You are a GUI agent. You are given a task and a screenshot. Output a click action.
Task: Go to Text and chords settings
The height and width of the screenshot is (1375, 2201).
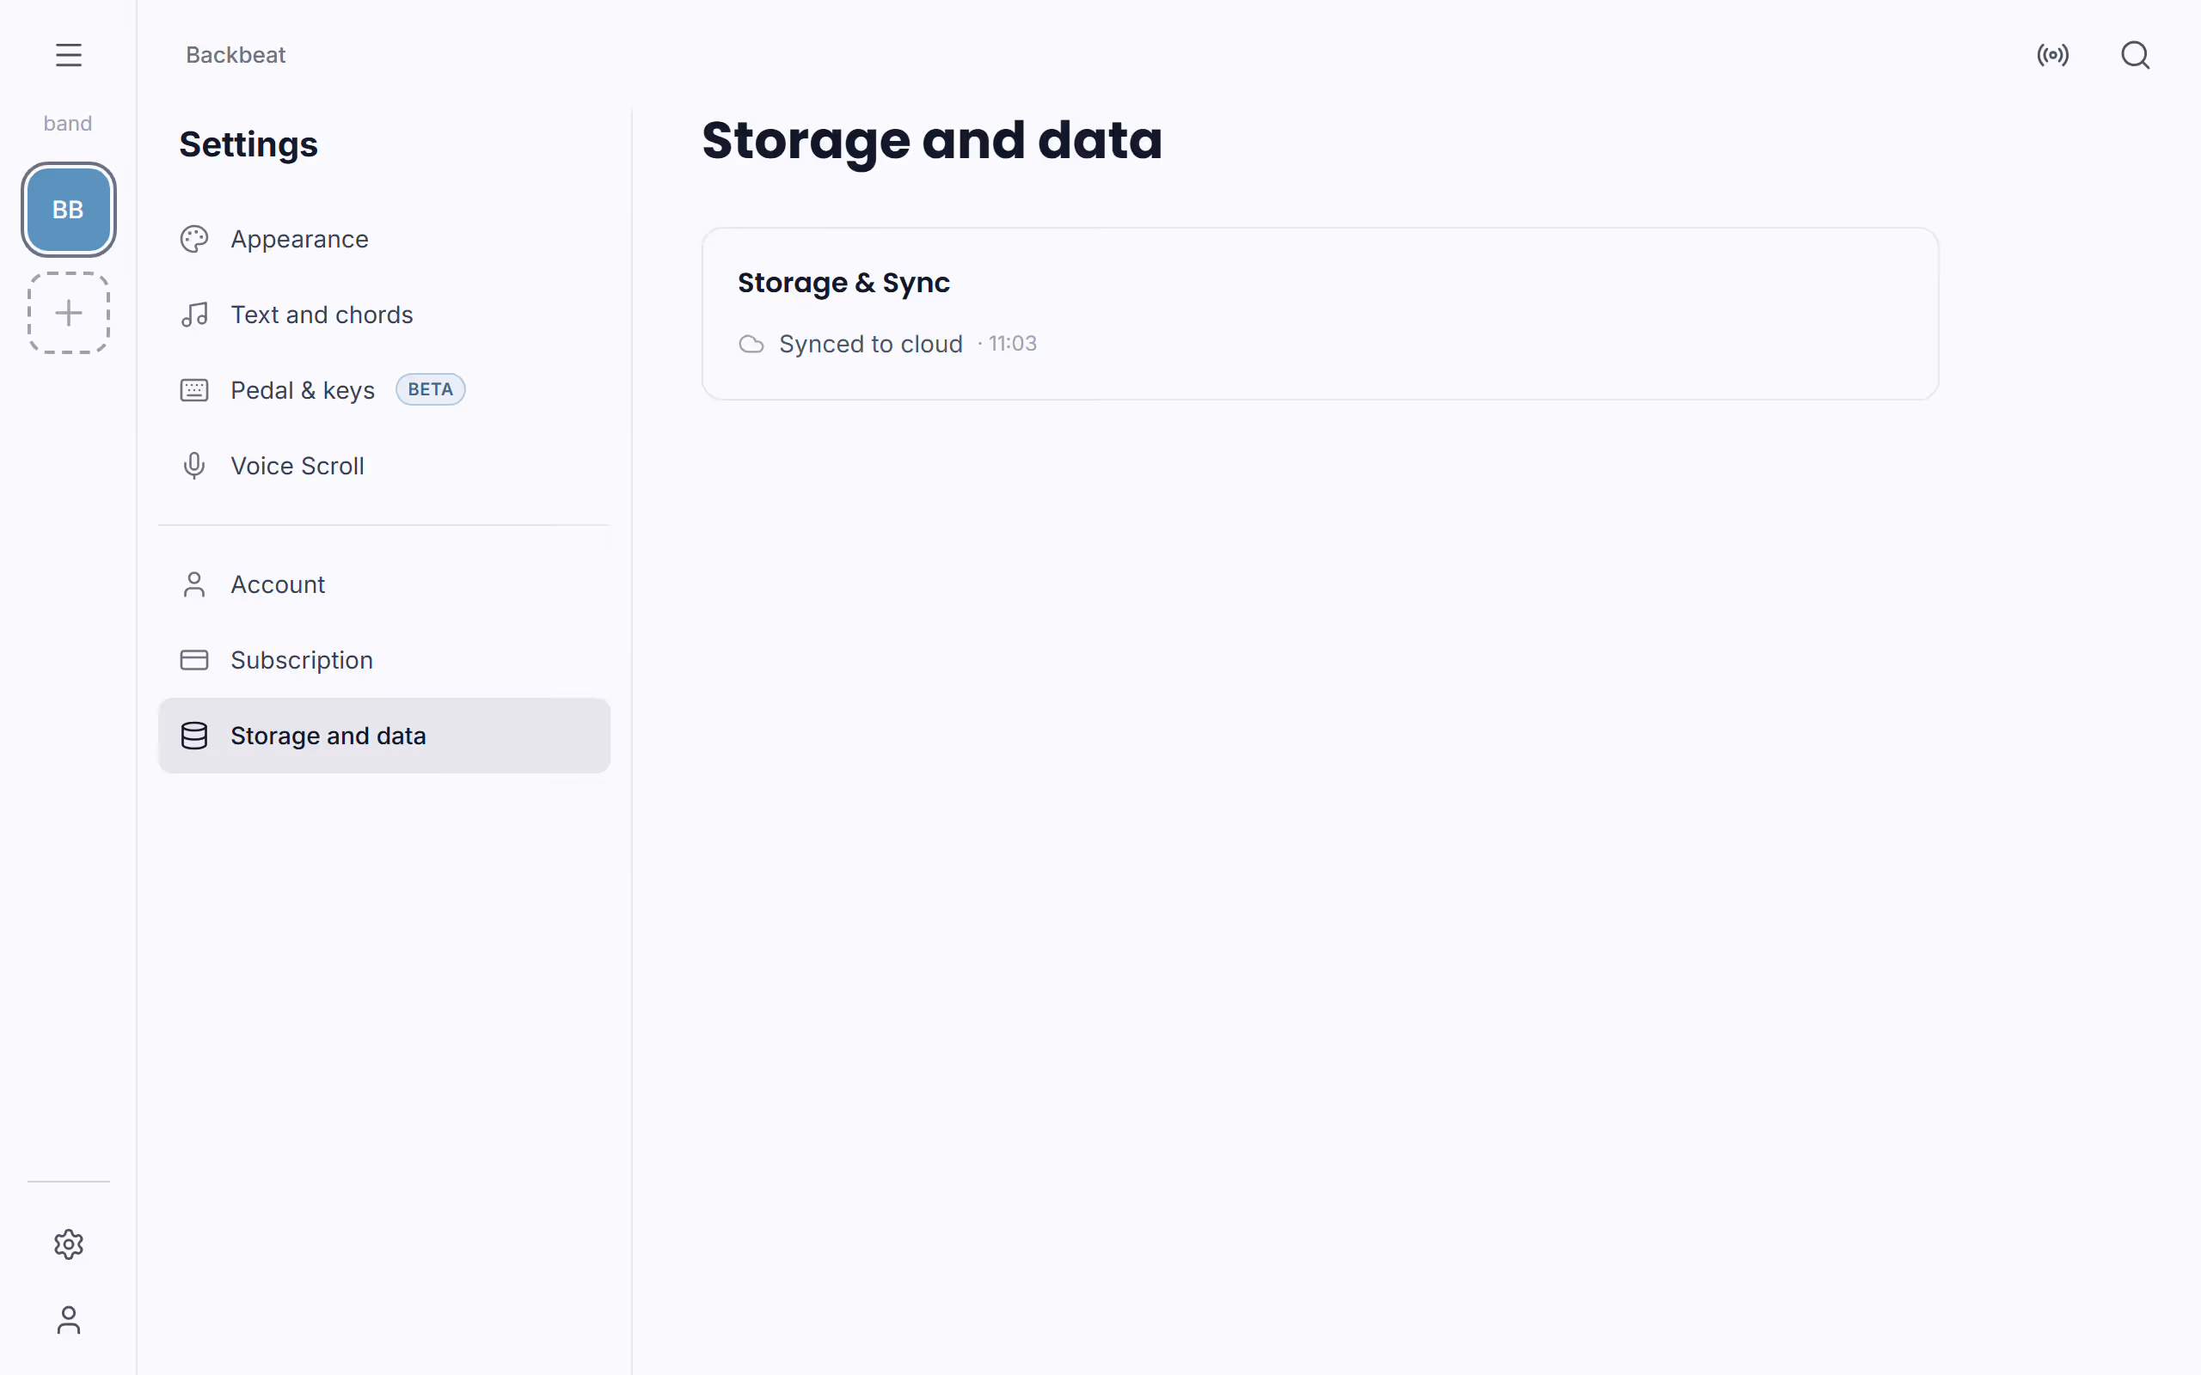383,315
